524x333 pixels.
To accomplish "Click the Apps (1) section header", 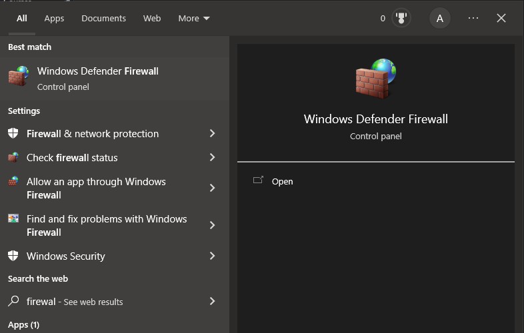I will click(24, 324).
